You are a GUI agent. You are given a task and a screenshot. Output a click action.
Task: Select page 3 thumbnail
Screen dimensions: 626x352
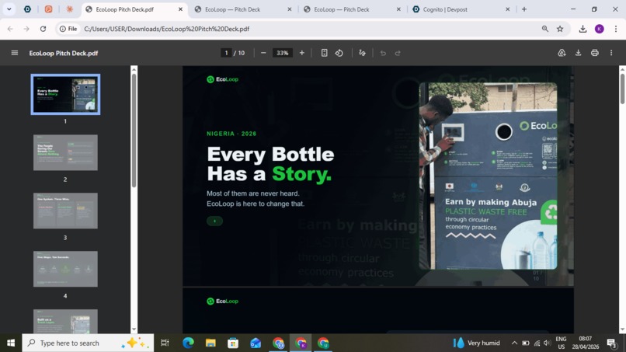tap(65, 211)
